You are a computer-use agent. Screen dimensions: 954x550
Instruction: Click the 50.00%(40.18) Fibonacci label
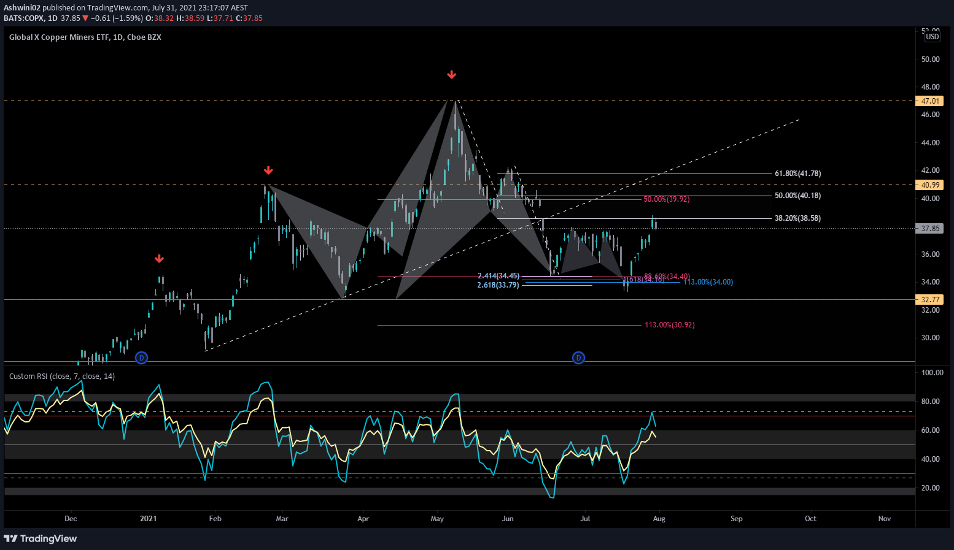pos(797,196)
